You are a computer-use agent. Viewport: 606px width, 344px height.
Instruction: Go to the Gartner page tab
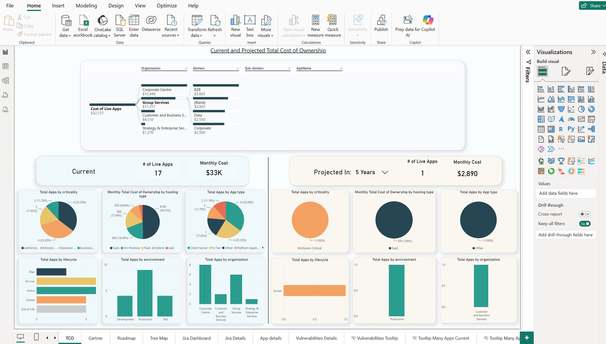tap(95, 338)
